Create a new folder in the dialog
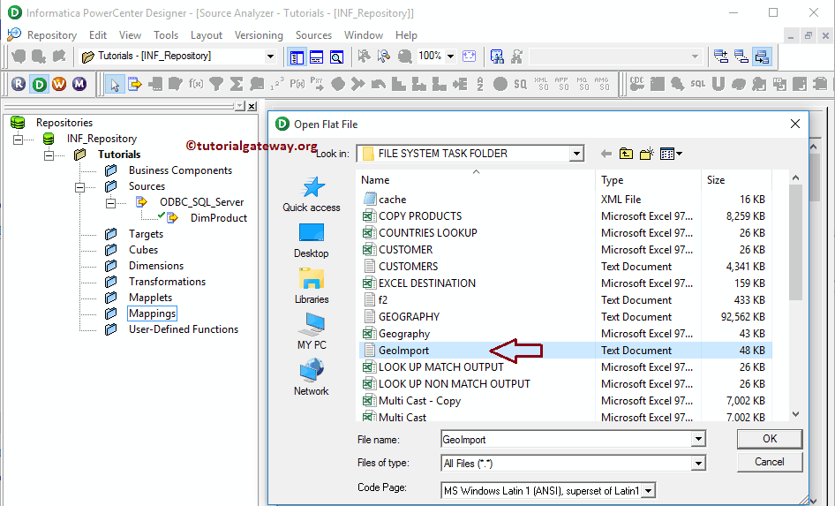 (646, 154)
